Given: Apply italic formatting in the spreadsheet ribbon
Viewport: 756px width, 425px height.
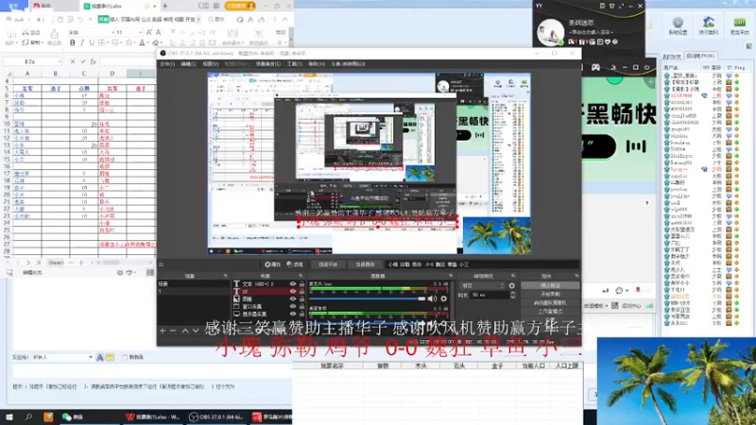Looking at the screenshot, I should (82, 42).
